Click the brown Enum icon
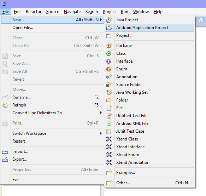The height and width of the screenshot is (196, 206). (109, 69)
